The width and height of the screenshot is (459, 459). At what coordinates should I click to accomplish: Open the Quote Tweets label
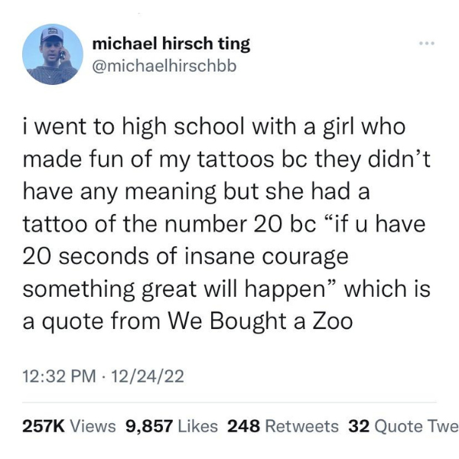(417, 426)
